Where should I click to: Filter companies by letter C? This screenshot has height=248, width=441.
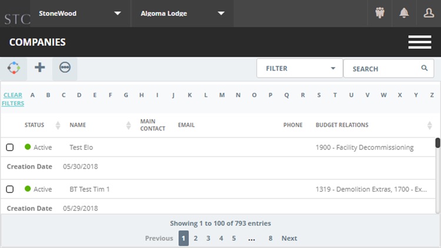point(64,95)
